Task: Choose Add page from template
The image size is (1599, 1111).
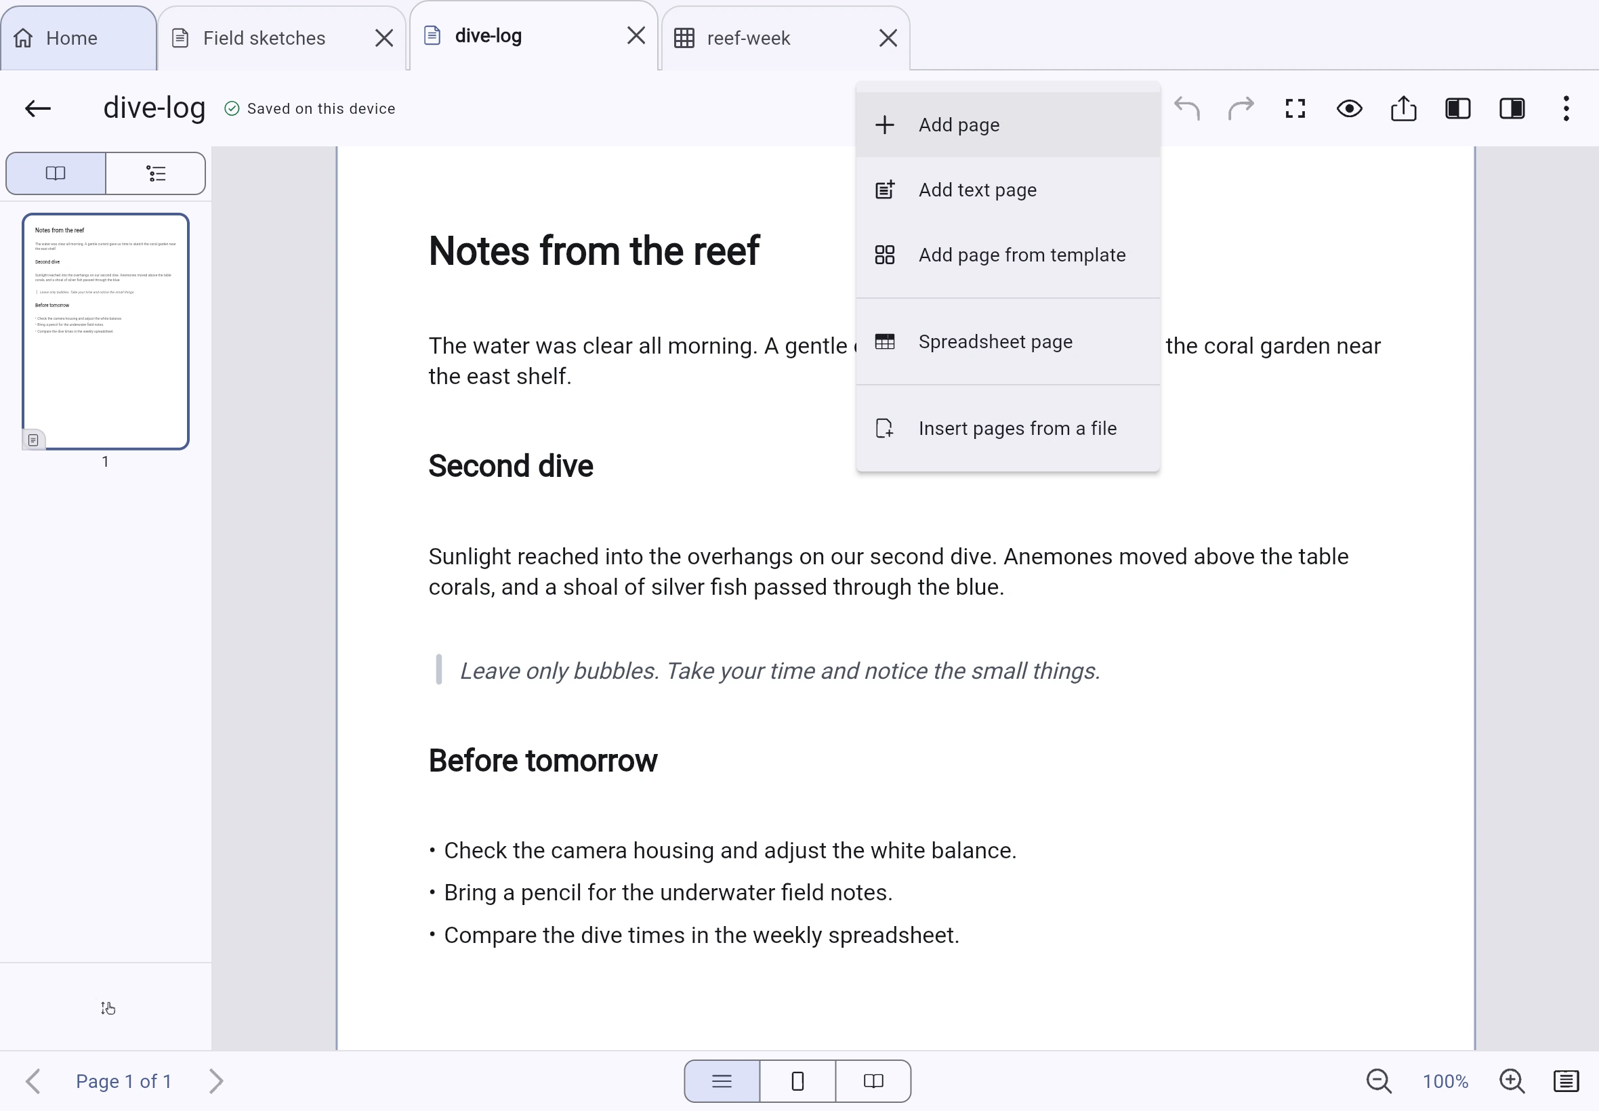Action: pyautogui.click(x=1008, y=255)
